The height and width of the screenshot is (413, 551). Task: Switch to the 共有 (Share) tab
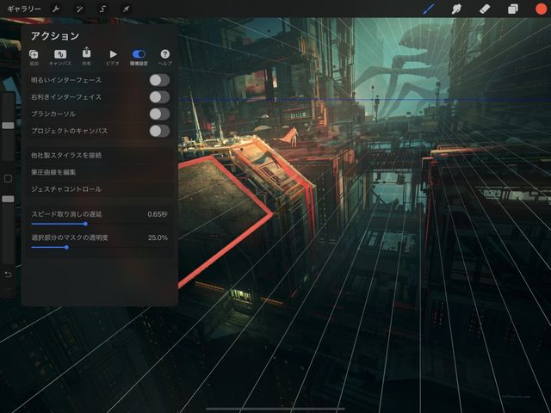tap(86, 58)
